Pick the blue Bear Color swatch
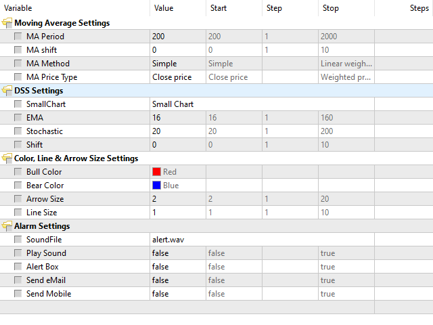This screenshot has height=325, width=433. (156, 186)
